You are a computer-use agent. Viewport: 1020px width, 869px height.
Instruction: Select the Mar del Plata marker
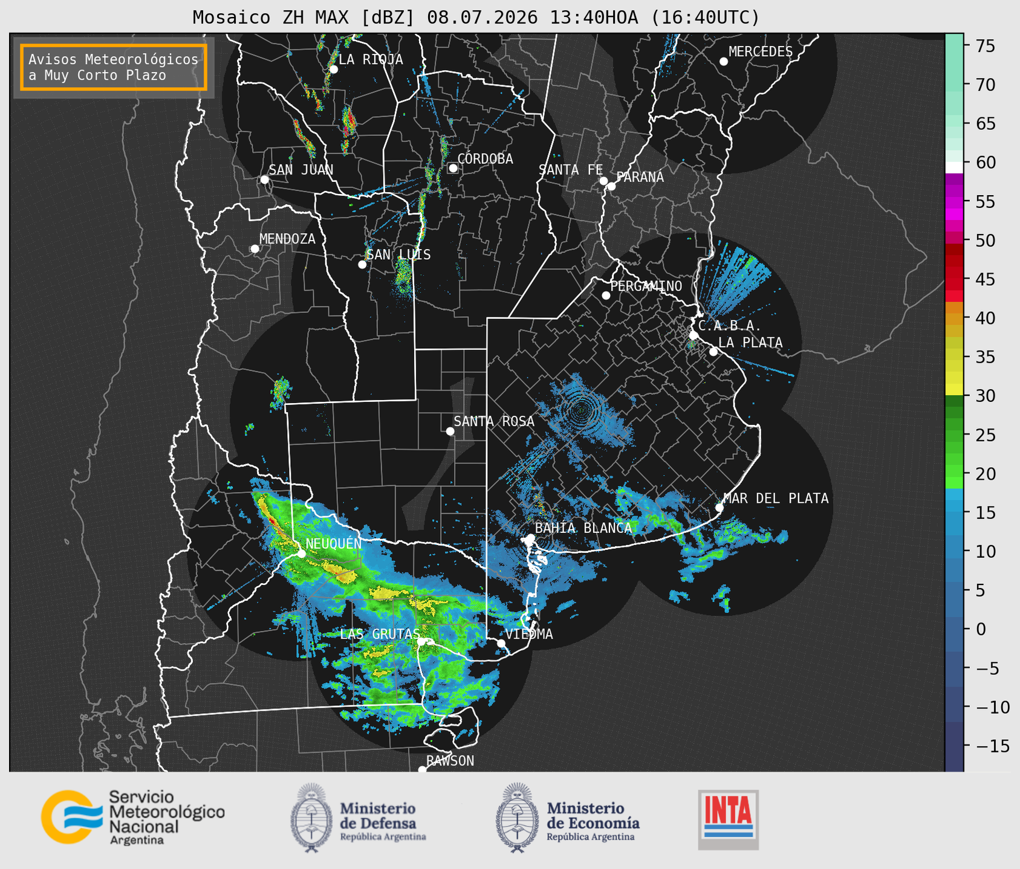coord(719,507)
